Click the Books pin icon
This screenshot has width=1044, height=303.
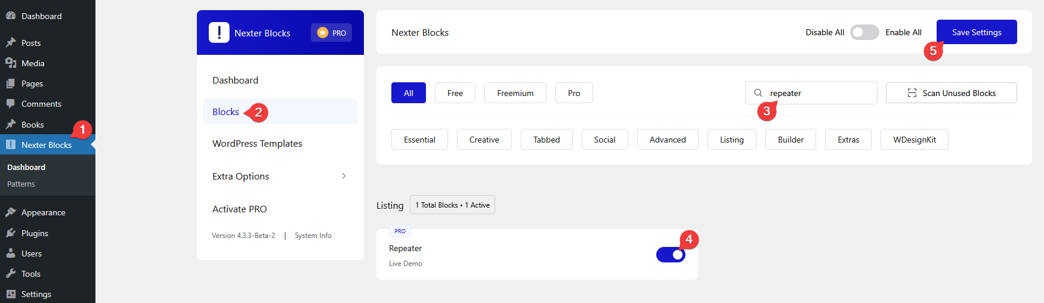click(x=11, y=124)
